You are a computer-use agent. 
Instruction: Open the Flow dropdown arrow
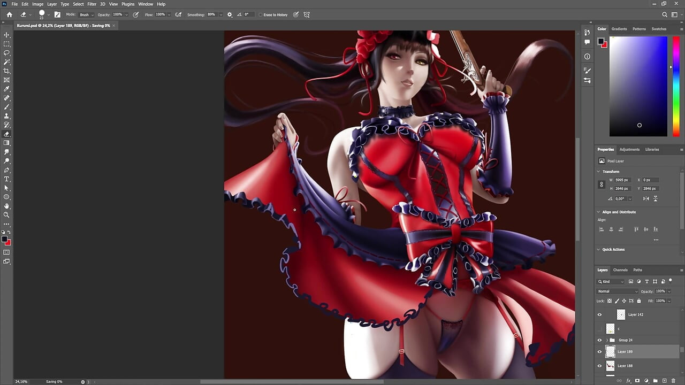(x=170, y=15)
